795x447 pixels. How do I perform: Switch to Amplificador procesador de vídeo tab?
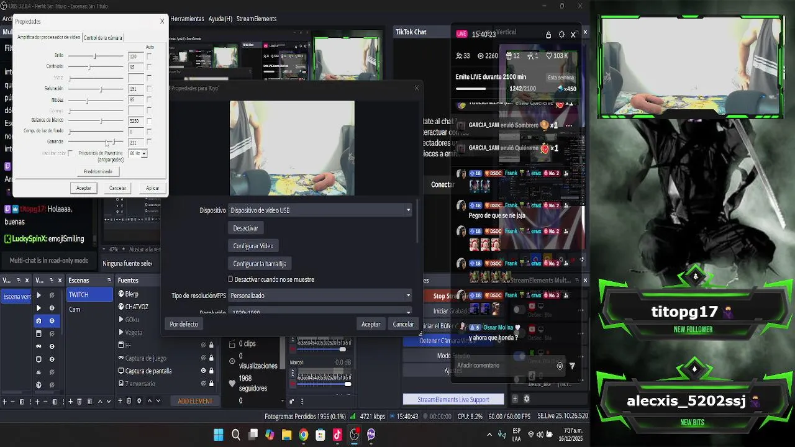pyautogui.click(x=48, y=37)
